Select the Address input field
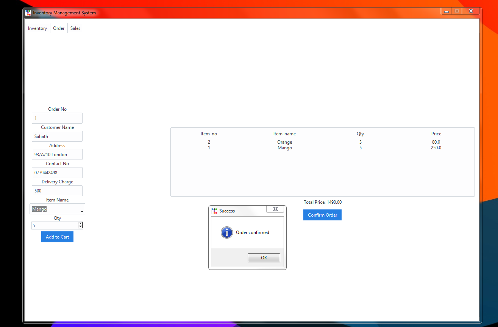498x327 pixels. (57, 155)
